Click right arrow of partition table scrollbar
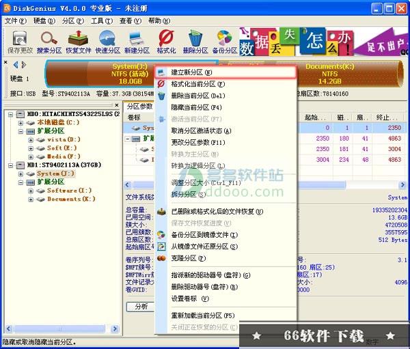The image size is (410, 349). (402, 185)
